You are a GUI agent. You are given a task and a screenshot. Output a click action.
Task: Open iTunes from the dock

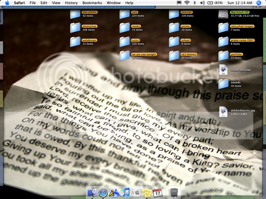pyautogui.click(x=125, y=192)
